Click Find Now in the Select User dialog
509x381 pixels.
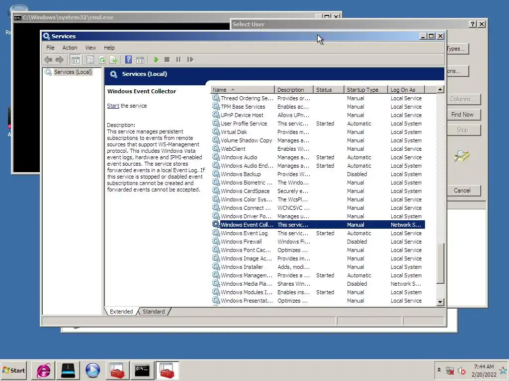[x=462, y=115]
